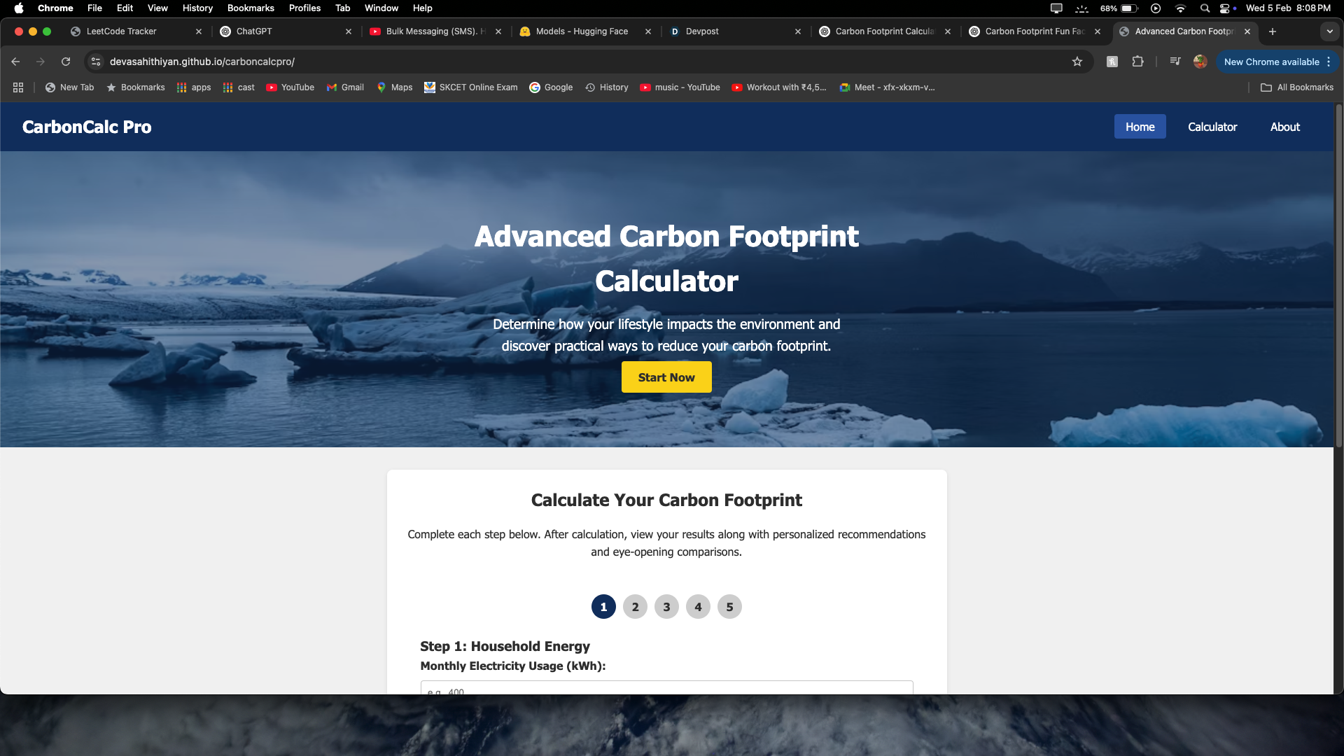Navigate to the About page
Viewport: 1344px width, 756px height.
1284,127
